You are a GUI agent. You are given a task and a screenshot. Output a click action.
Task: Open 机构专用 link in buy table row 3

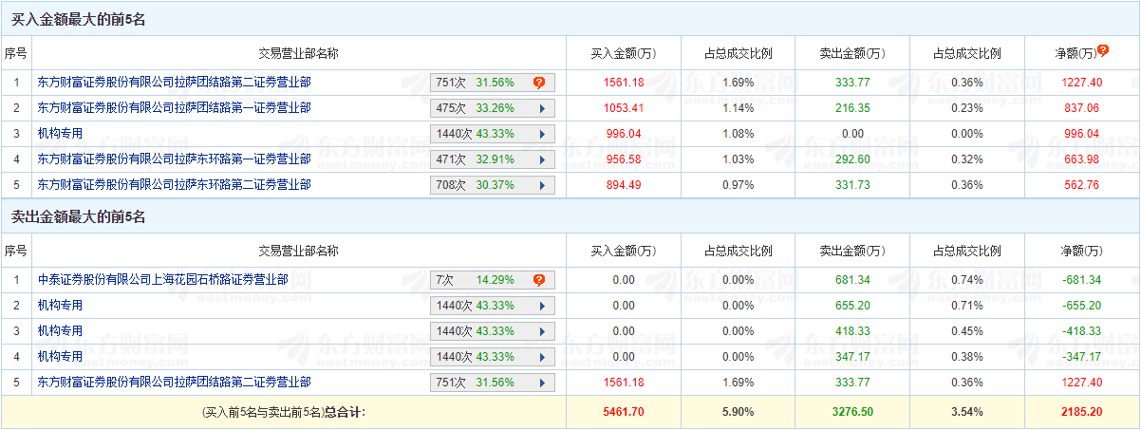[60, 134]
